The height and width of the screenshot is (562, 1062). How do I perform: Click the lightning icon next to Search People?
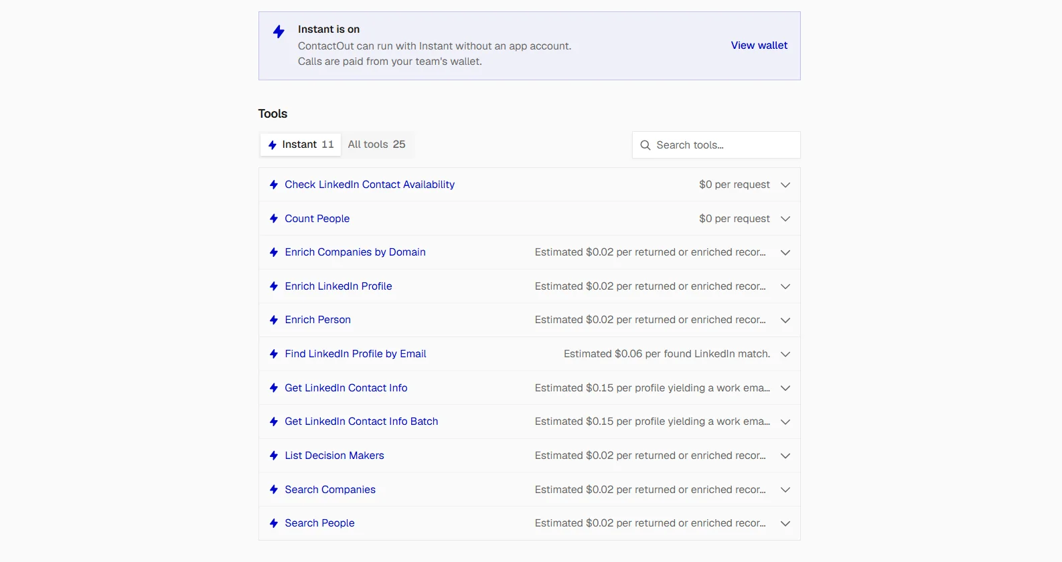pos(274,523)
